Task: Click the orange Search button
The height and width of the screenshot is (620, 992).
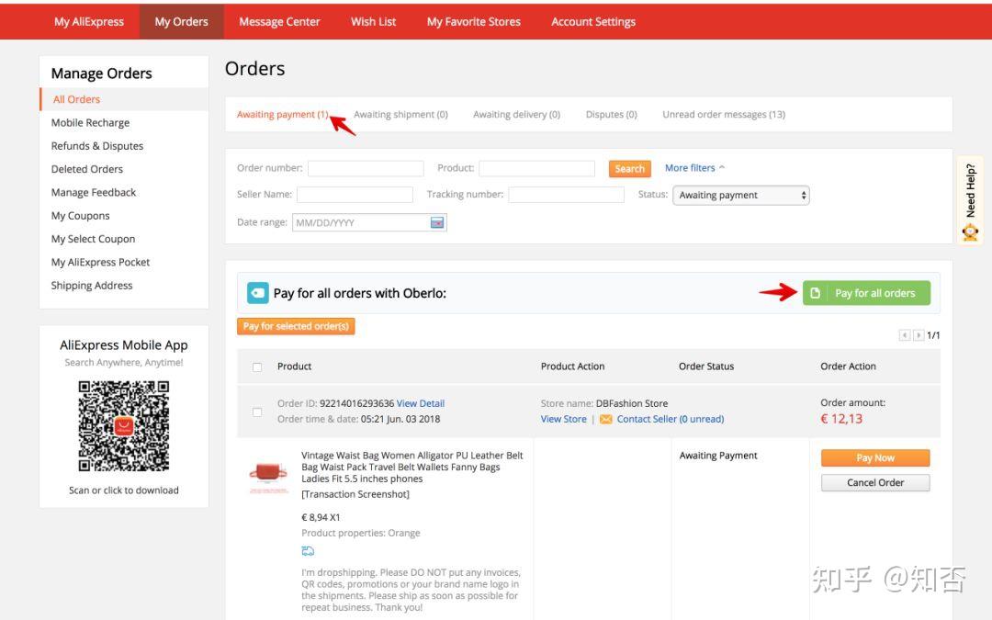Action: click(629, 168)
